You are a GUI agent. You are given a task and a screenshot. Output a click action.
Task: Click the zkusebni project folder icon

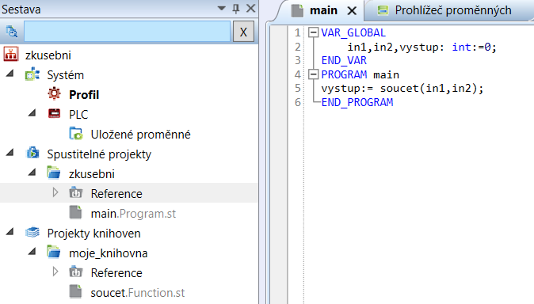[53, 173]
